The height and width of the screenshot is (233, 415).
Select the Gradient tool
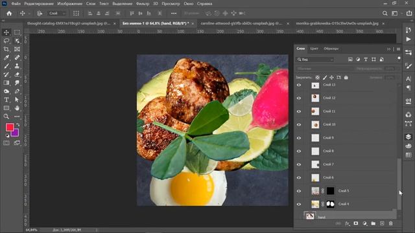6,83
